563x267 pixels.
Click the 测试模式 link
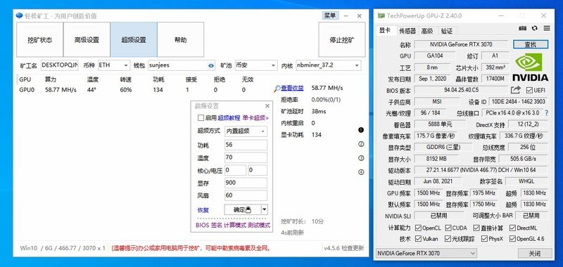tap(258, 226)
